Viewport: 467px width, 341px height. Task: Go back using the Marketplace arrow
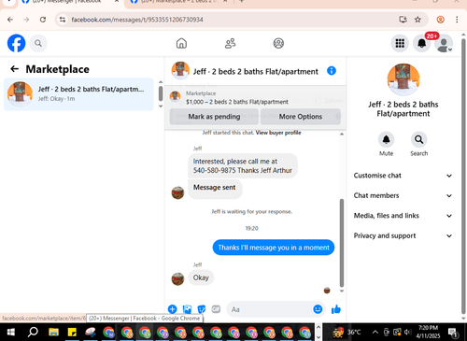pos(14,69)
